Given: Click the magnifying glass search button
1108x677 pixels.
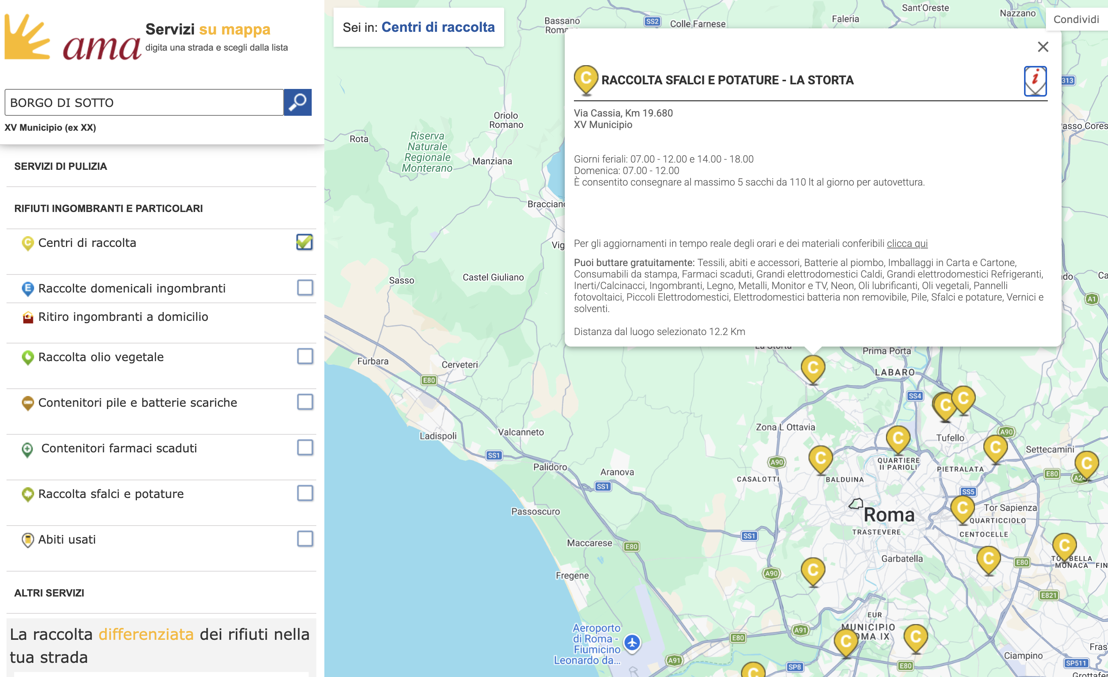Looking at the screenshot, I should pyautogui.click(x=297, y=102).
